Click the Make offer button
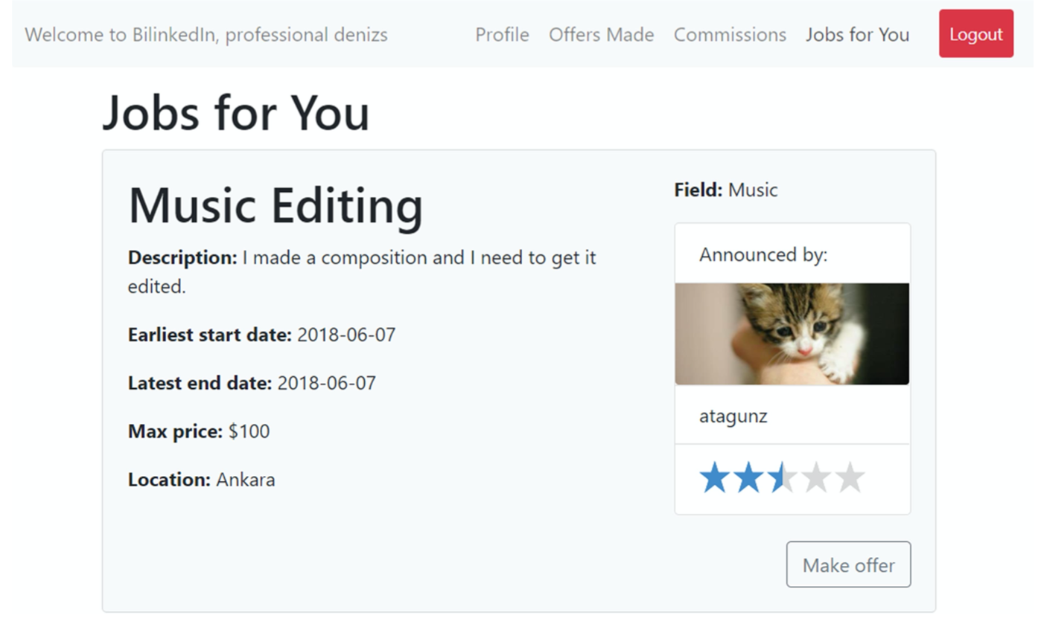Screen dimensions: 1041x638 848,564
